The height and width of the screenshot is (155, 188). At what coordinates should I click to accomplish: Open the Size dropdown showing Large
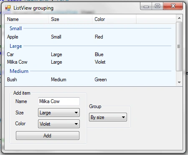[59, 113]
